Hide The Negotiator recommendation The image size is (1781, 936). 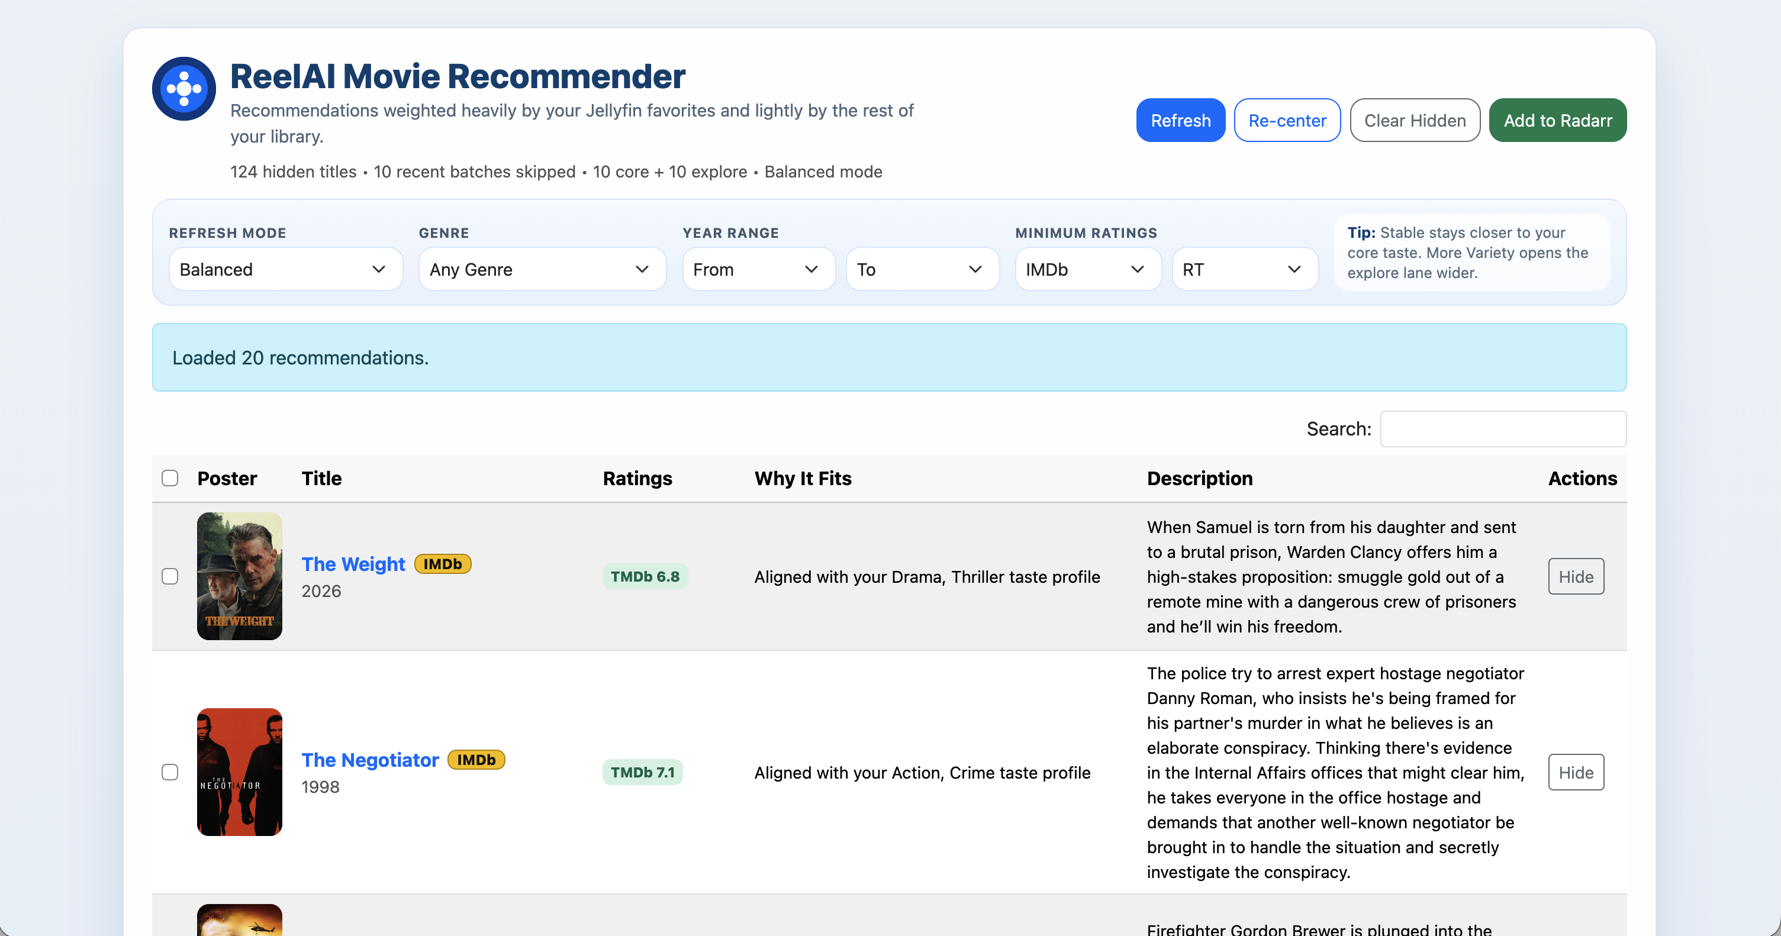pyautogui.click(x=1576, y=772)
